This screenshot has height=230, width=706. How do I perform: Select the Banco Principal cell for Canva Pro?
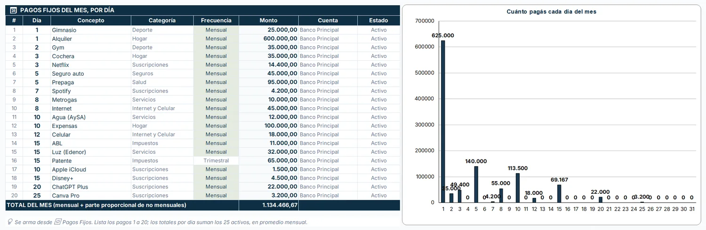coord(328,196)
